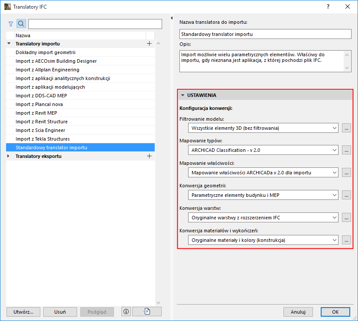The height and width of the screenshot is (321, 358).
Task: Open the Mapowanie właściwości dropdown
Action: pos(263,173)
